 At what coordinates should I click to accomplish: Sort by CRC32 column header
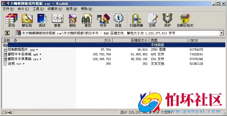pos(206,40)
